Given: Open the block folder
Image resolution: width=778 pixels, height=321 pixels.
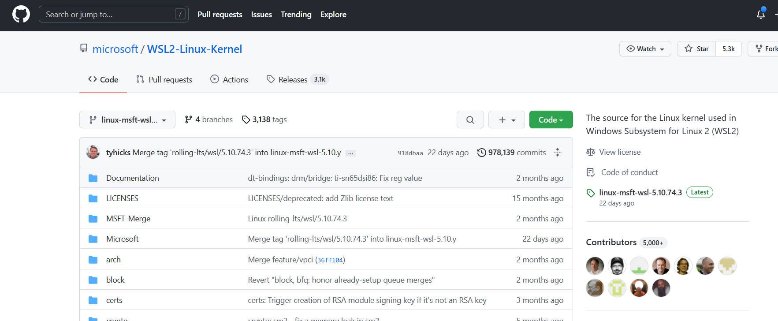Looking at the screenshot, I should click(x=115, y=280).
